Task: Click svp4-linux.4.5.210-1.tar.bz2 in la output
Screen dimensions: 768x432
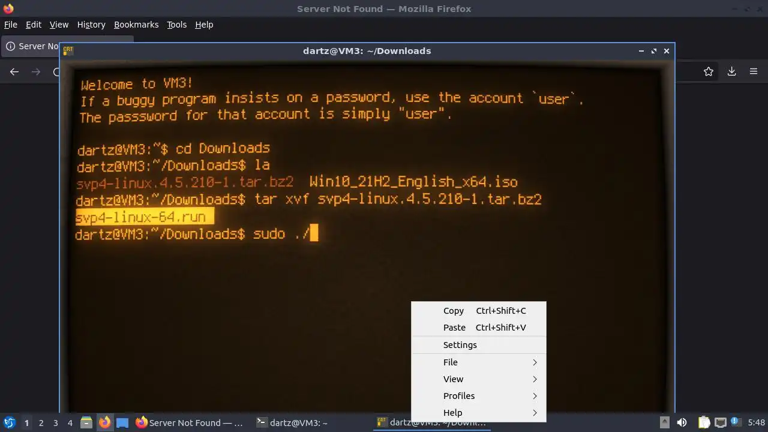Action: [185, 182]
